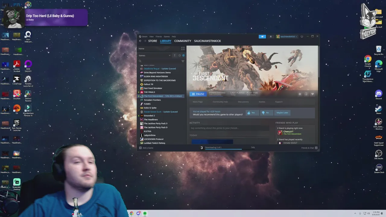Open library advanced filter settings icon
Viewport: 386px width, 217px height.
[x=183, y=61]
